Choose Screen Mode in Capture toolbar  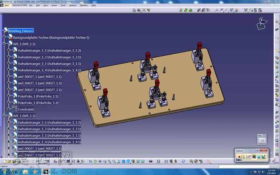coord(254,157)
